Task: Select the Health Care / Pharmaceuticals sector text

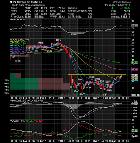Action: point(28,5)
